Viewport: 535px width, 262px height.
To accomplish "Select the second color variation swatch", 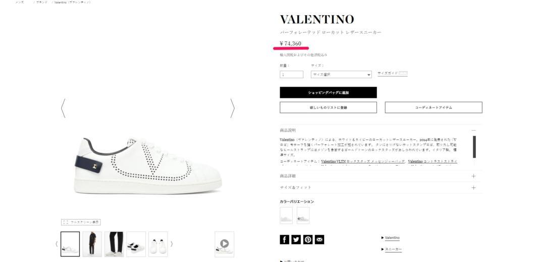I will point(303,216).
